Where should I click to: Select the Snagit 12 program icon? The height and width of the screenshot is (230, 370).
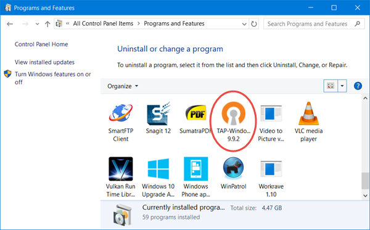158,113
